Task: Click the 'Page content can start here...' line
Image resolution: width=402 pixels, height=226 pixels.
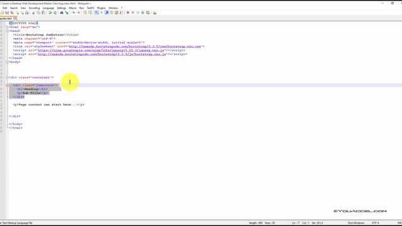Action: pos(49,105)
